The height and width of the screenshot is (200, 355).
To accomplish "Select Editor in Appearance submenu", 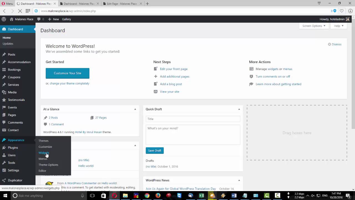I will (42, 171).
